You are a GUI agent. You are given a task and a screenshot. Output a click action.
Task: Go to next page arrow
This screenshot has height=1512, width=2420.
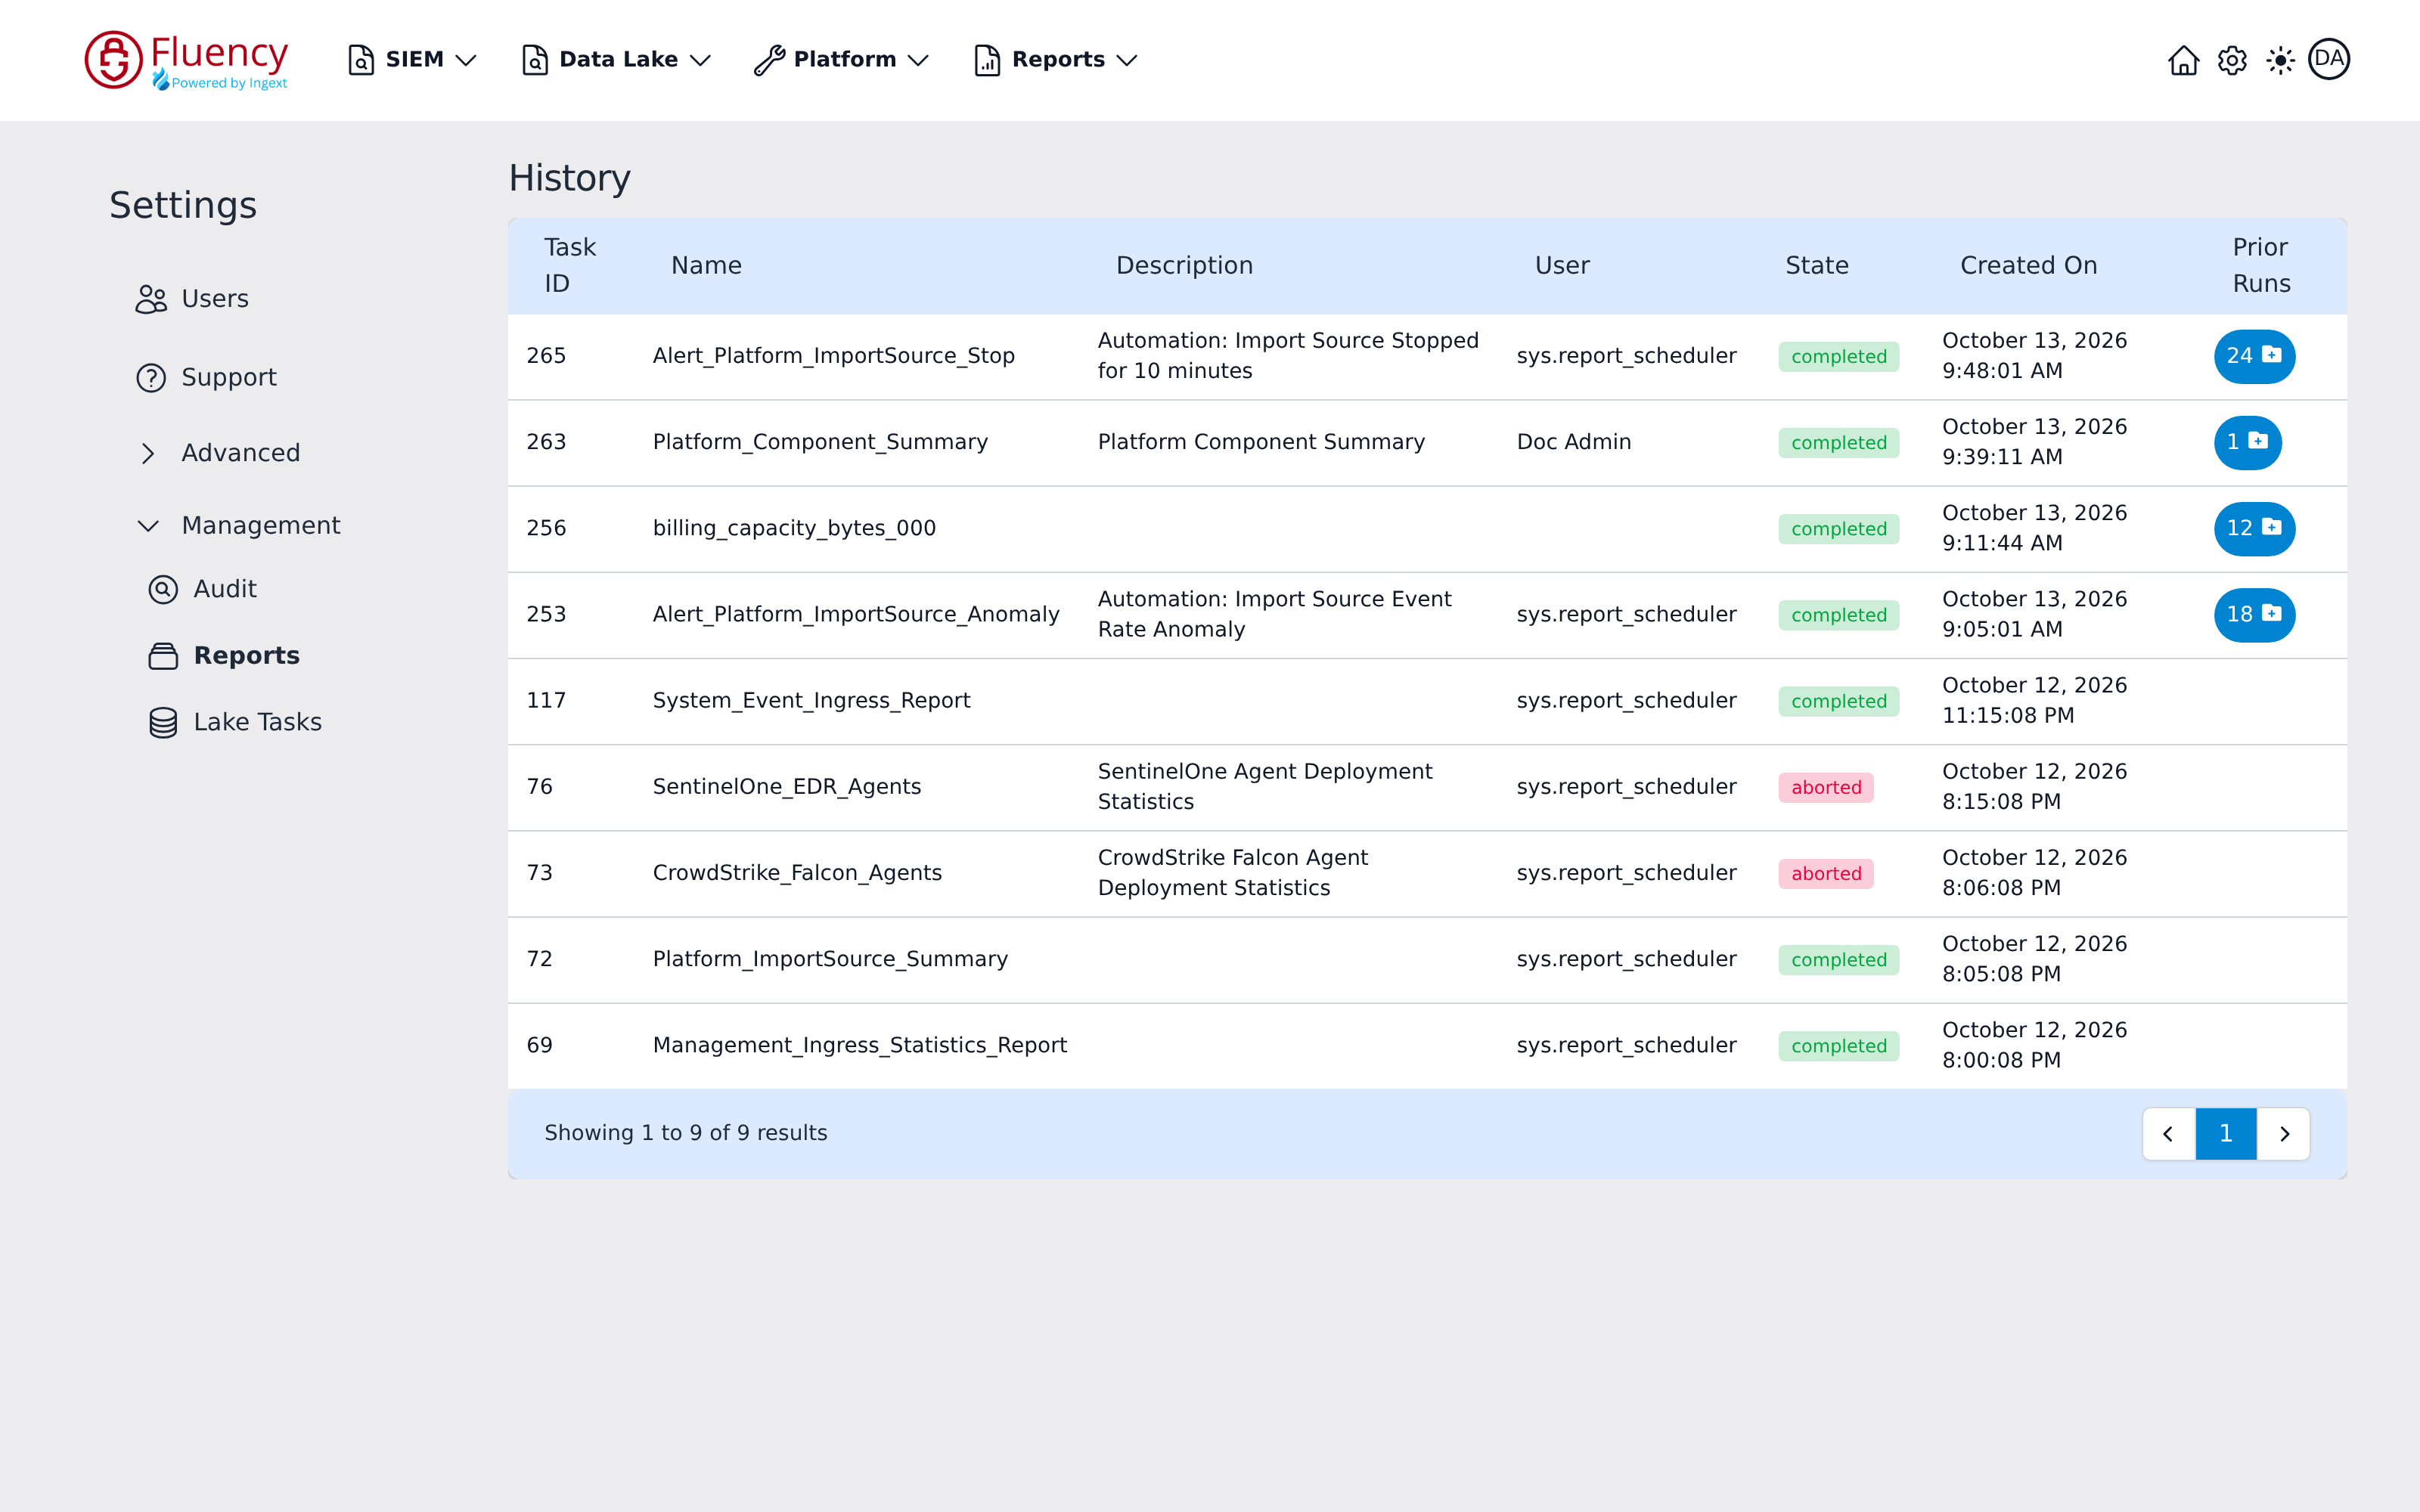coord(2284,1134)
